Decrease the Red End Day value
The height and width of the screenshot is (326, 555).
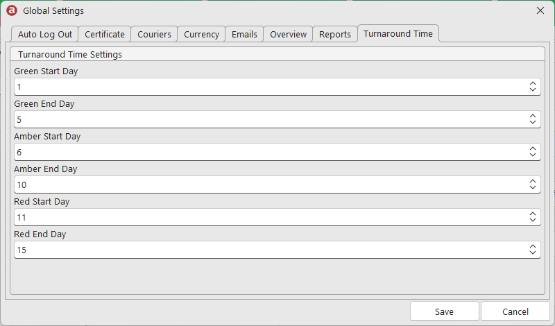[x=532, y=252]
